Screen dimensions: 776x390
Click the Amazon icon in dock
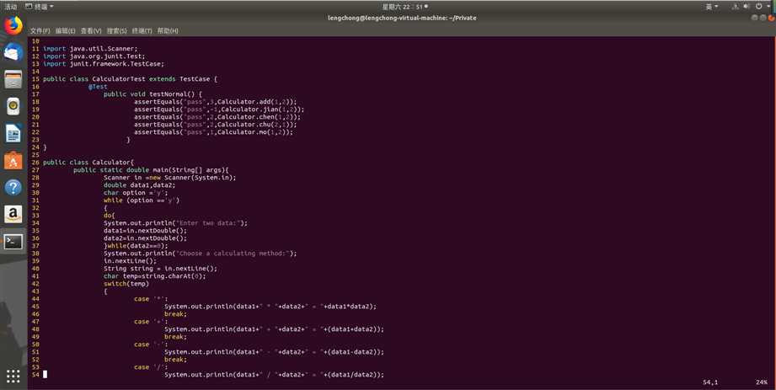[13, 214]
